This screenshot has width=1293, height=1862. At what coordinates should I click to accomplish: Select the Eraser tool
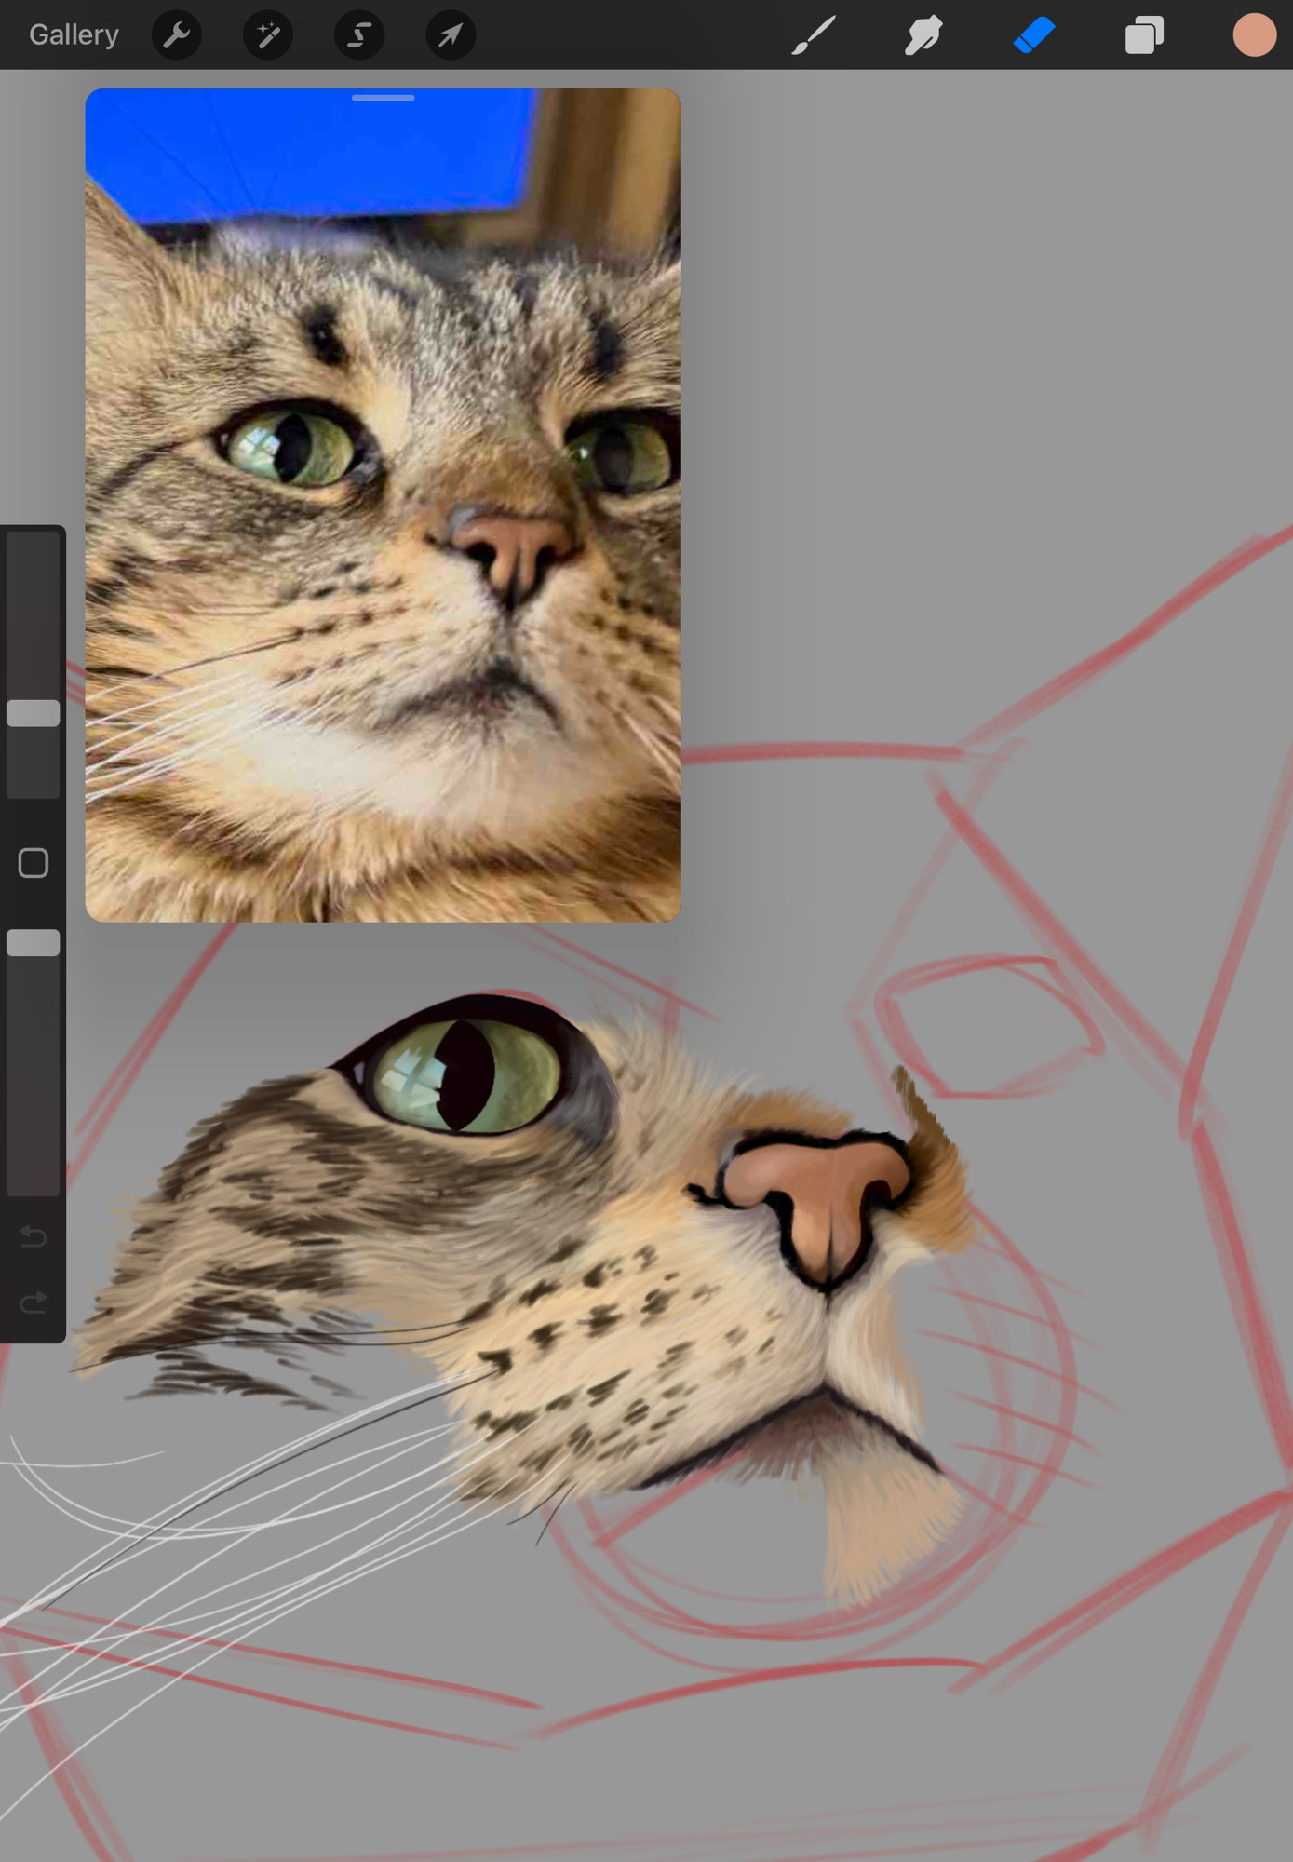click(x=1033, y=35)
